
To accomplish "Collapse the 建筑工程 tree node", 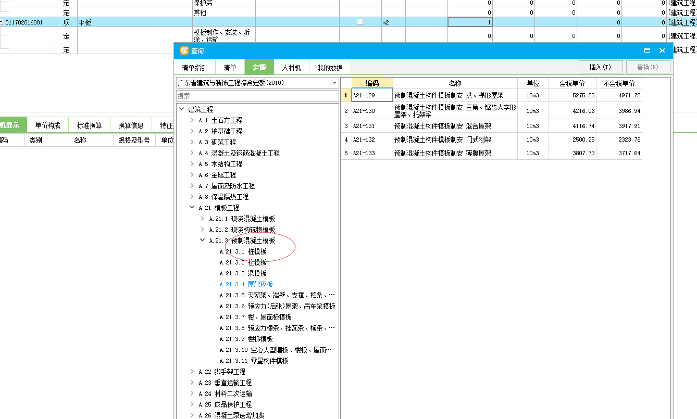I will click(x=181, y=109).
